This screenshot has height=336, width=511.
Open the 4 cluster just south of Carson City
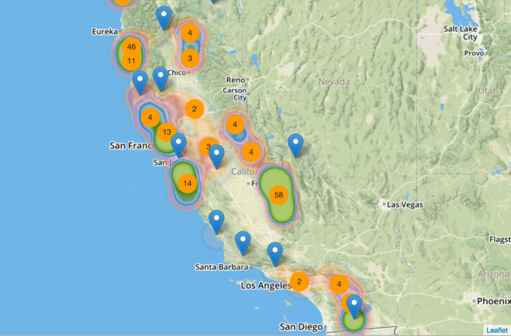pos(235,125)
